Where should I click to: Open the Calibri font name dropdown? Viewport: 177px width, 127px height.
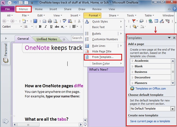coord(21,27)
